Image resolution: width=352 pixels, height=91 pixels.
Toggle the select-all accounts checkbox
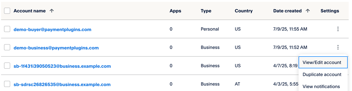click(x=7, y=11)
